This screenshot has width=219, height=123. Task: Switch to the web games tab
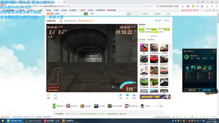pos(151,40)
